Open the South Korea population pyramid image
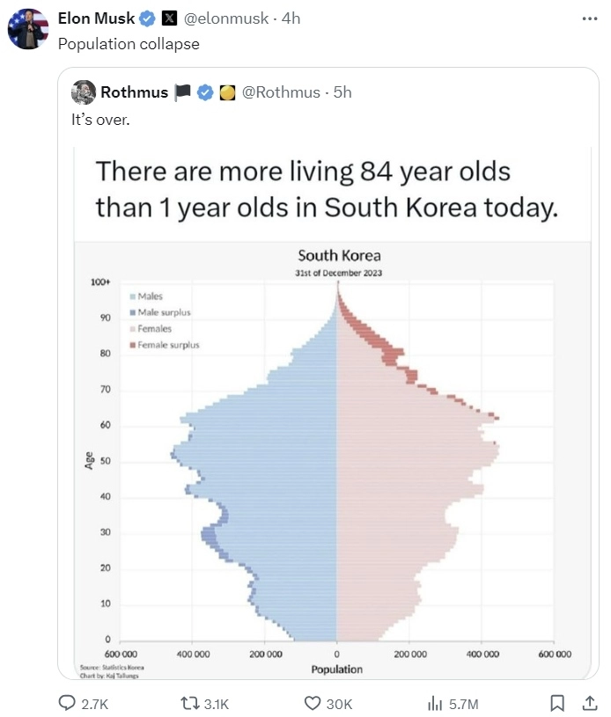The height and width of the screenshot is (717, 611). 332,413
